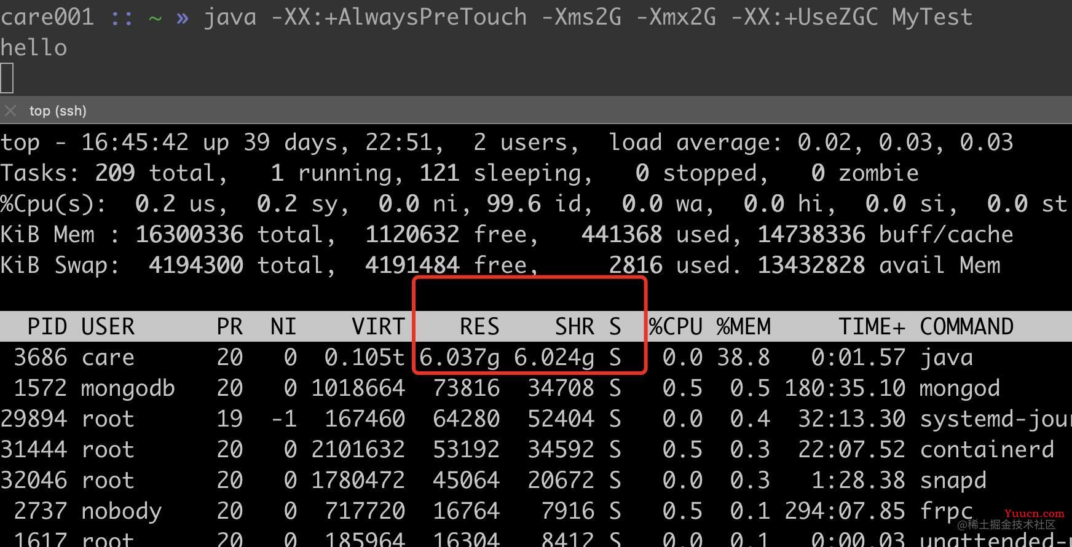Click PID 1572 in process list
1072x547 pixels.
(x=41, y=388)
